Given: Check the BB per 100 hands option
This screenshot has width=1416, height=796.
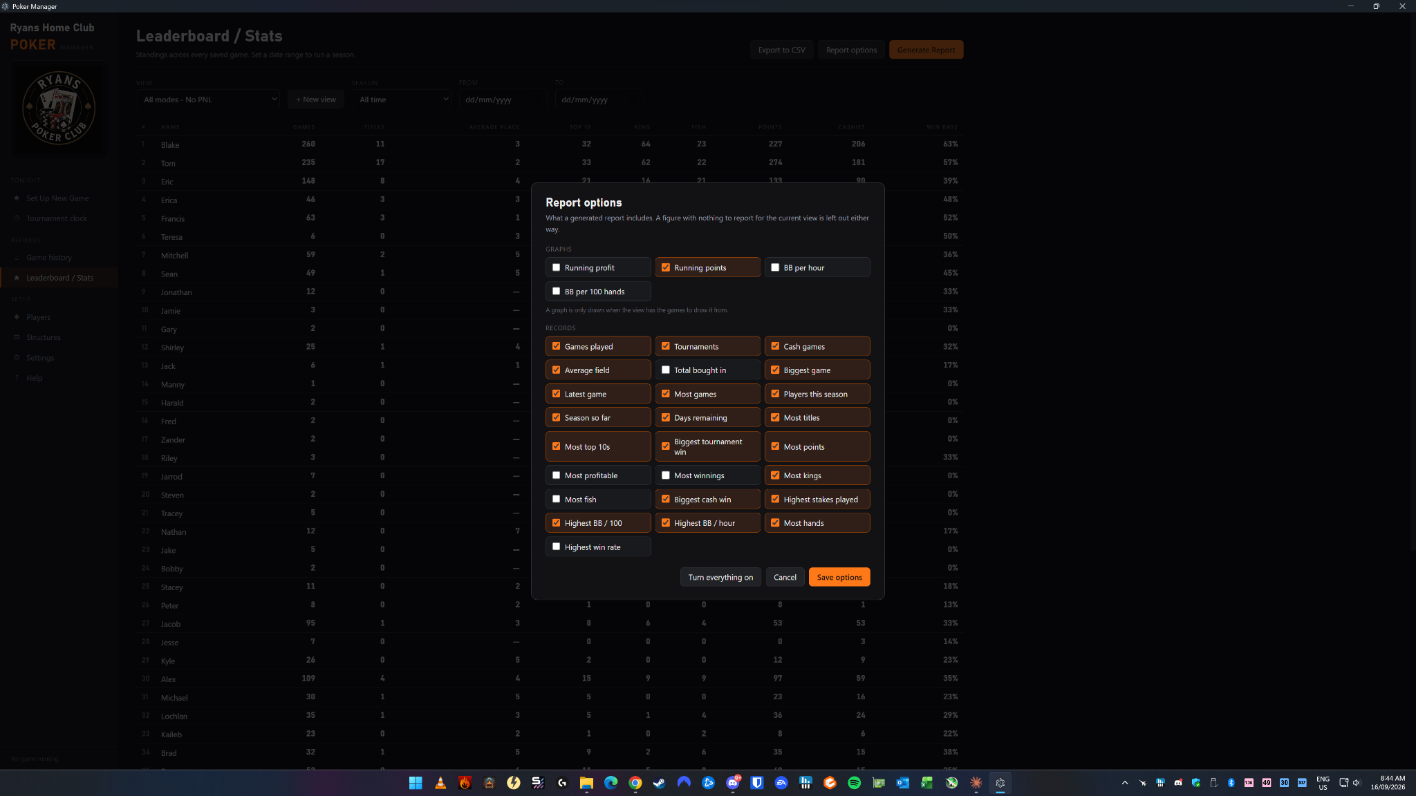Looking at the screenshot, I should 557,292.
